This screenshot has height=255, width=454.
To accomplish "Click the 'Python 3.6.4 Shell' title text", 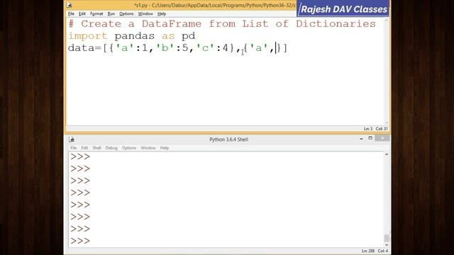I will click(x=228, y=140).
